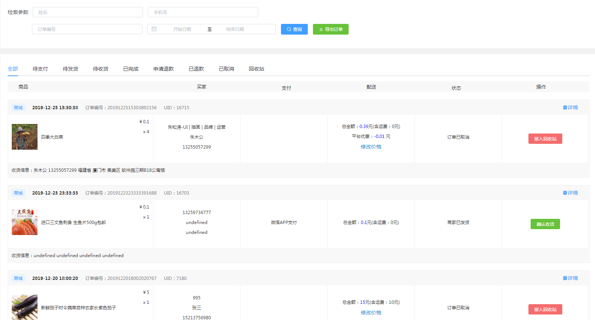Click the 收货信息 address line for 朱木公
The image size is (595, 320).
click(x=88, y=170)
